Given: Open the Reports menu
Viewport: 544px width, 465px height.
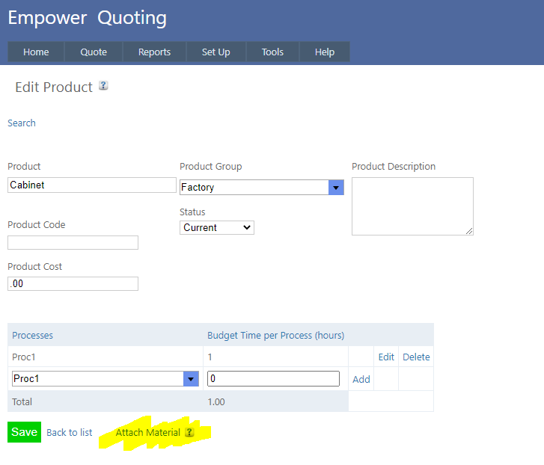Looking at the screenshot, I should point(154,52).
